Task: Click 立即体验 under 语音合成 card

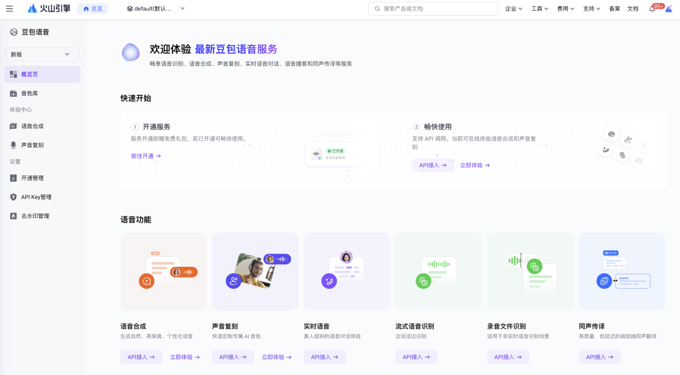Action: point(184,357)
